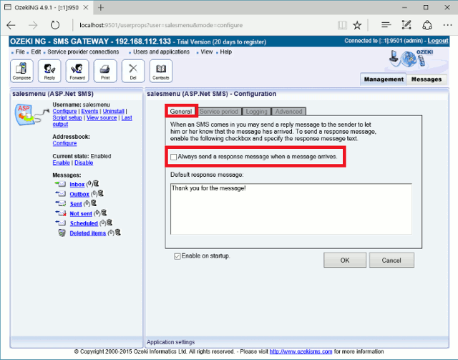Switch to the Logging tab

tap(256, 112)
